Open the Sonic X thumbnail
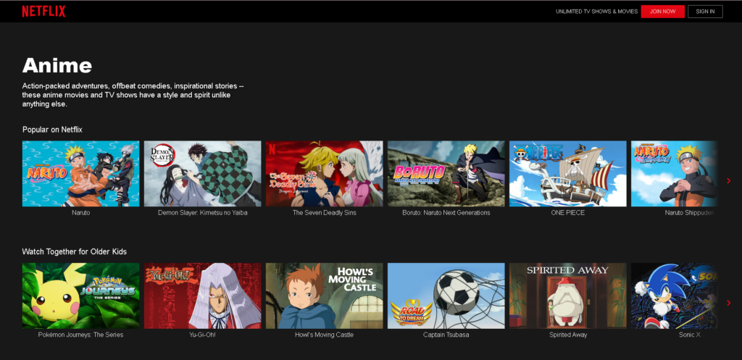Image resolution: width=742 pixels, height=360 pixels. tap(675, 296)
